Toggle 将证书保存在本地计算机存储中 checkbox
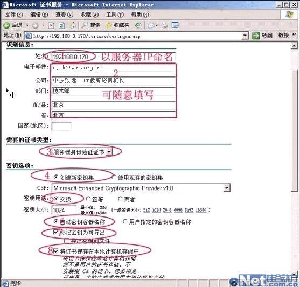 [55, 251]
